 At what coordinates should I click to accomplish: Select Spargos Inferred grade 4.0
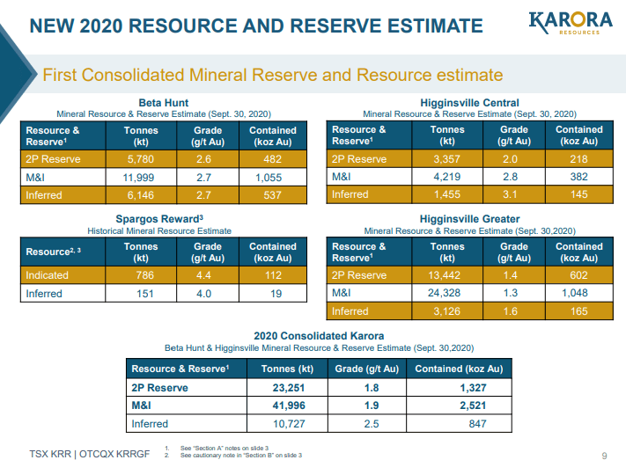pos(203,294)
